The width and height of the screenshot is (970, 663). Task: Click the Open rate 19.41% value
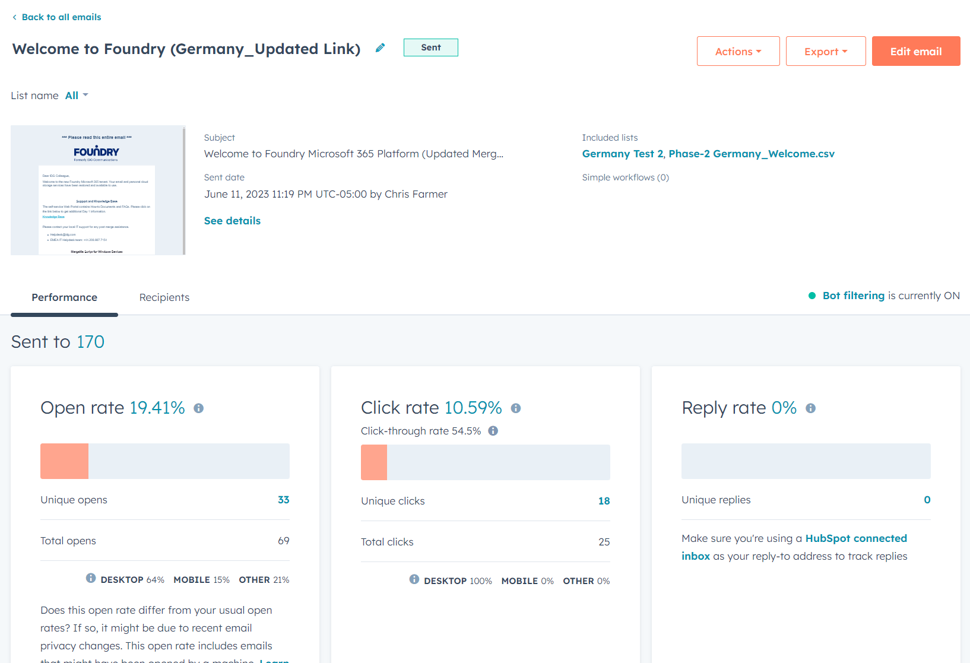coord(157,408)
